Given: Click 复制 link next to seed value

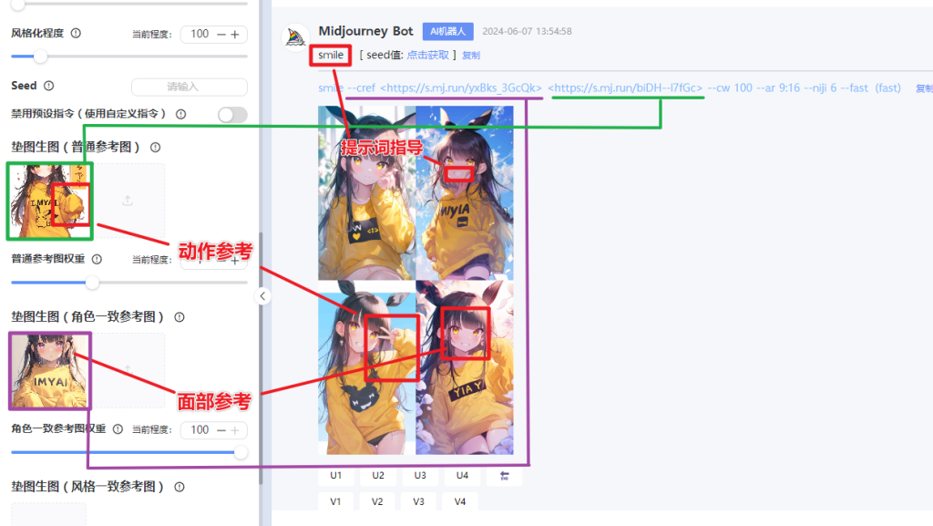Looking at the screenshot, I should (x=471, y=56).
